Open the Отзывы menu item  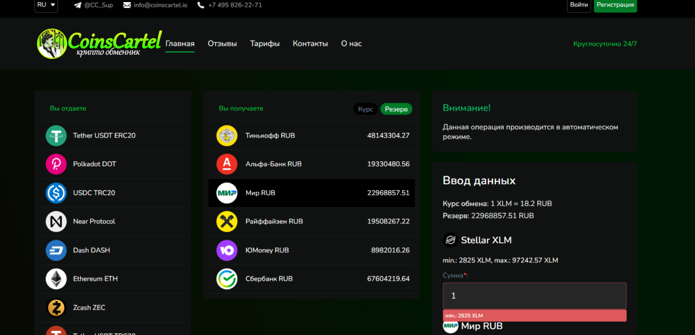222,44
